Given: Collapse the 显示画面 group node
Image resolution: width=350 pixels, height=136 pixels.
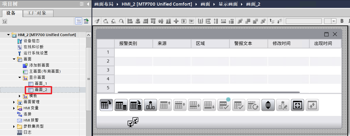Looking at the screenshot, I should point(20,77).
